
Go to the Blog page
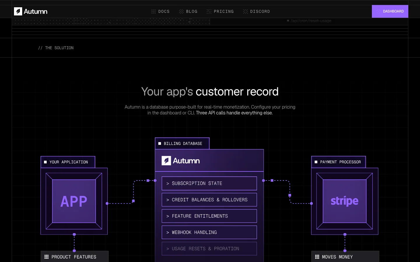coord(188,11)
